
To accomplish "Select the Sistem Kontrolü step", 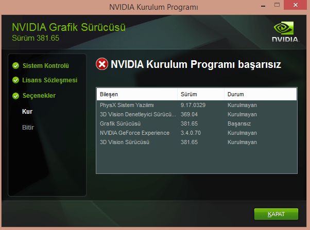I will pos(46,65).
